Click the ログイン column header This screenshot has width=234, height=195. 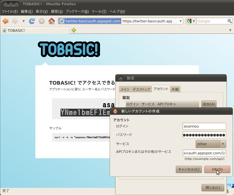pyautogui.click(x=133, y=104)
